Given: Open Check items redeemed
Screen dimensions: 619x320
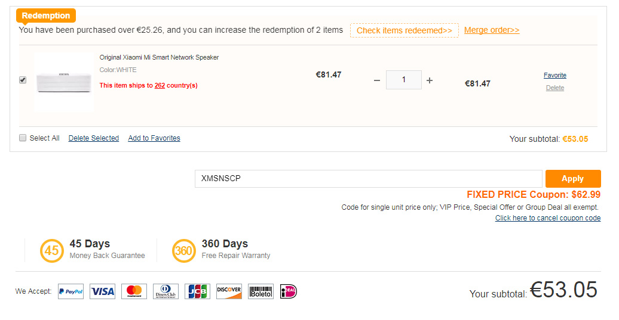Looking at the screenshot, I should (x=405, y=30).
